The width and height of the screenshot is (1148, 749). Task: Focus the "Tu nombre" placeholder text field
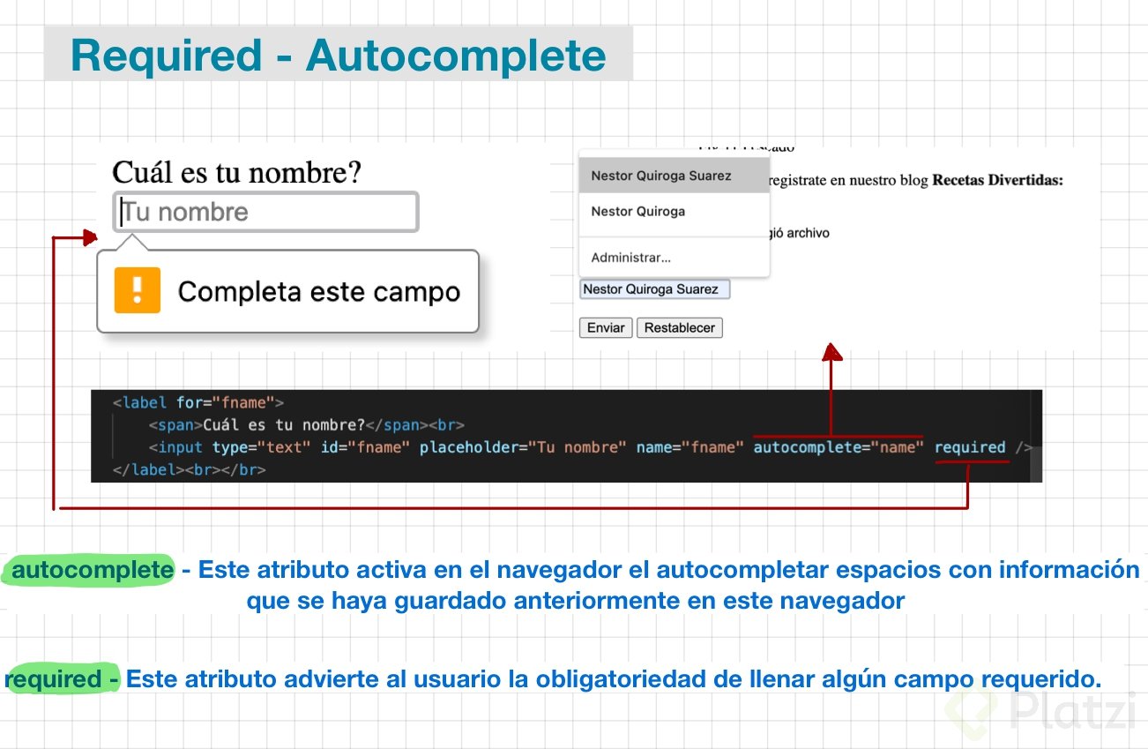265,213
